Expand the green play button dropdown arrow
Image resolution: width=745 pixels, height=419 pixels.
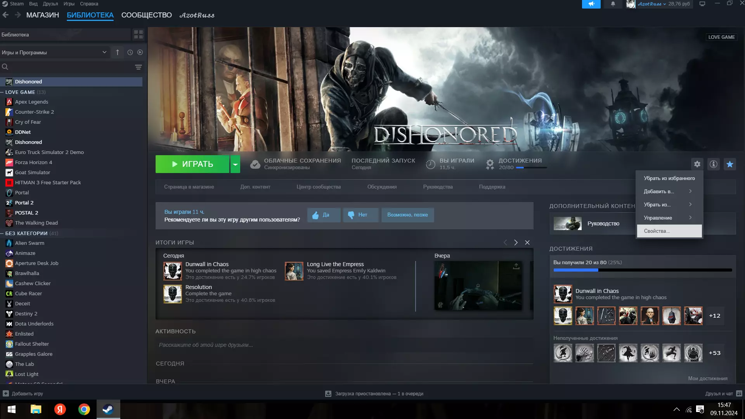click(235, 164)
